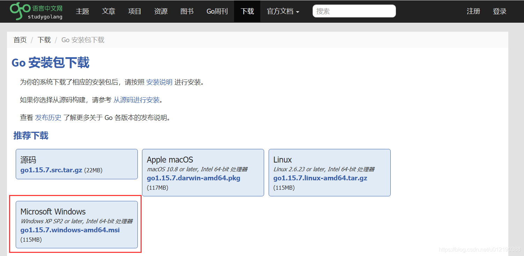The image size is (524, 256).
Task: Click the 登录 link
Action: tap(500, 11)
